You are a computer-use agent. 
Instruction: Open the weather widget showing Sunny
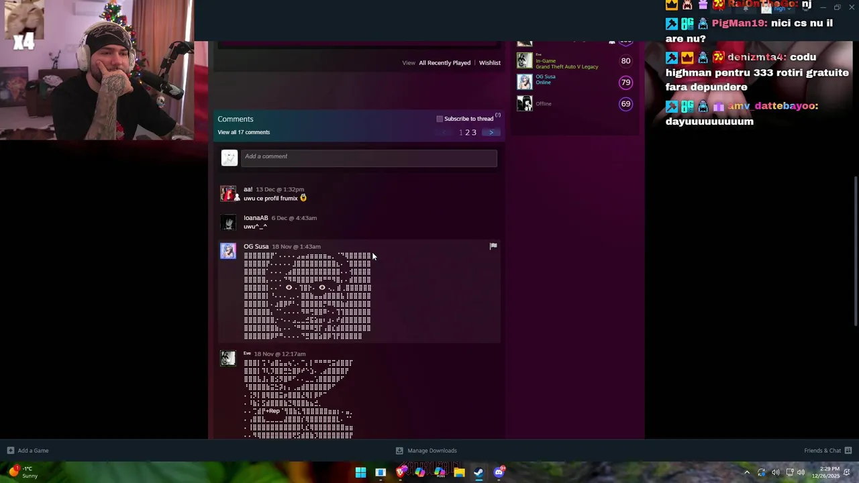23,472
